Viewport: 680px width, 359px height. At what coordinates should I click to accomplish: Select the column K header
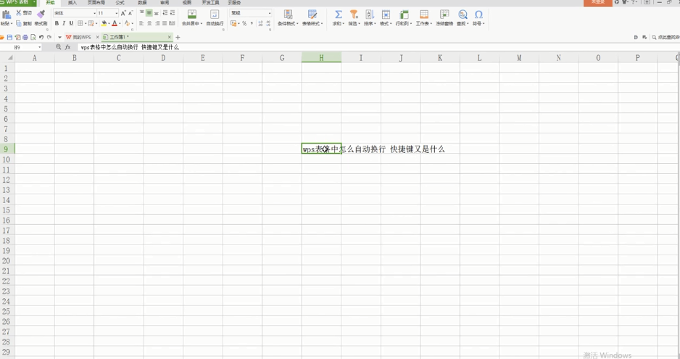[x=440, y=57]
